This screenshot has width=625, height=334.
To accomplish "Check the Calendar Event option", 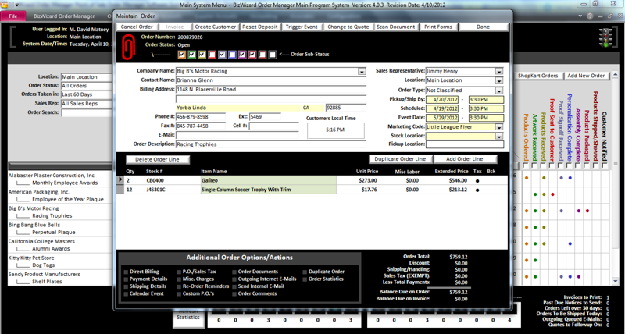I will [x=126, y=294].
